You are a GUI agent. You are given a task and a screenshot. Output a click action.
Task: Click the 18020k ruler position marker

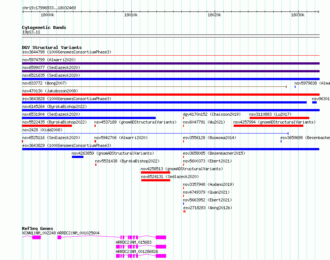coord(214,15)
